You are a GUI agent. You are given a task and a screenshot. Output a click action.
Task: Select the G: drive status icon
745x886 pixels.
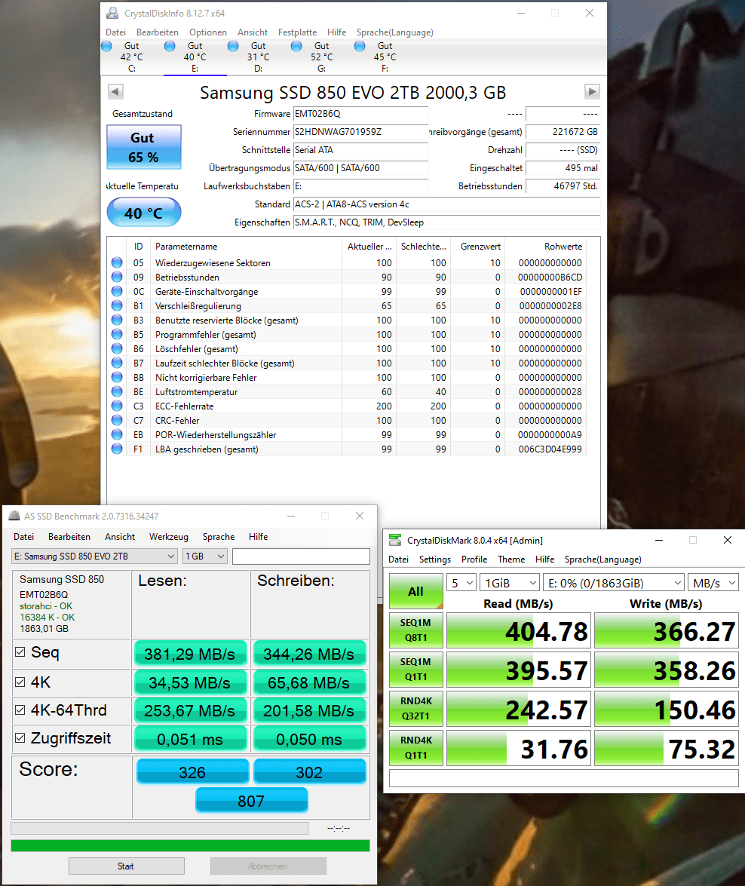pos(296,46)
